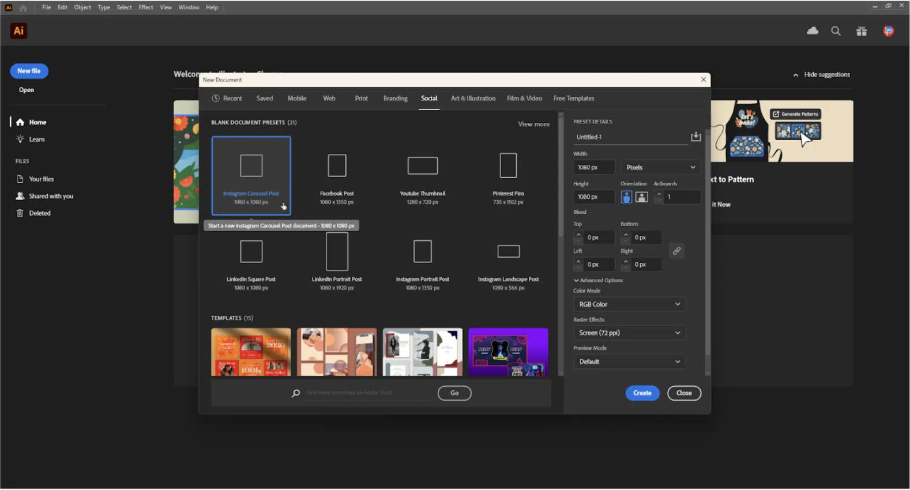Click the Close button in dialog
The width and height of the screenshot is (910, 490).
(x=684, y=393)
